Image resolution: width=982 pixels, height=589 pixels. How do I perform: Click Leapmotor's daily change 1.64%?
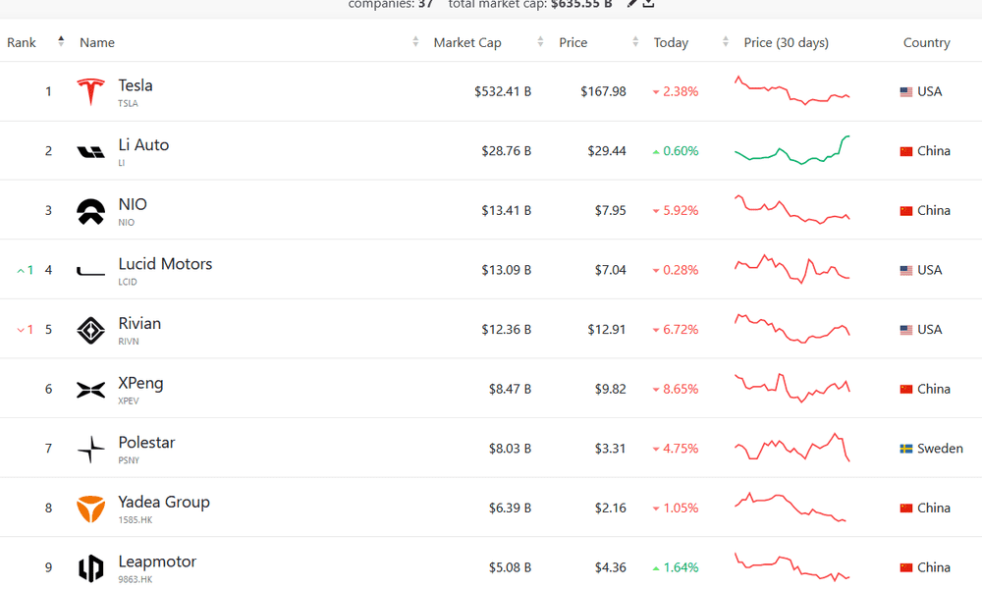pyautogui.click(x=676, y=567)
